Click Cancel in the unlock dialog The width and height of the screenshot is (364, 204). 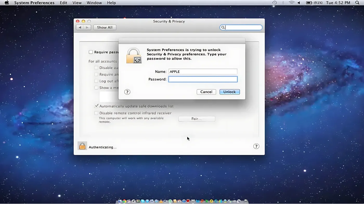[206, 92]
